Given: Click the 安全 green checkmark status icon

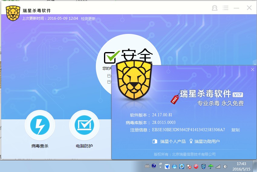Looking at the screenshot, I should click(x=112, y=57).
